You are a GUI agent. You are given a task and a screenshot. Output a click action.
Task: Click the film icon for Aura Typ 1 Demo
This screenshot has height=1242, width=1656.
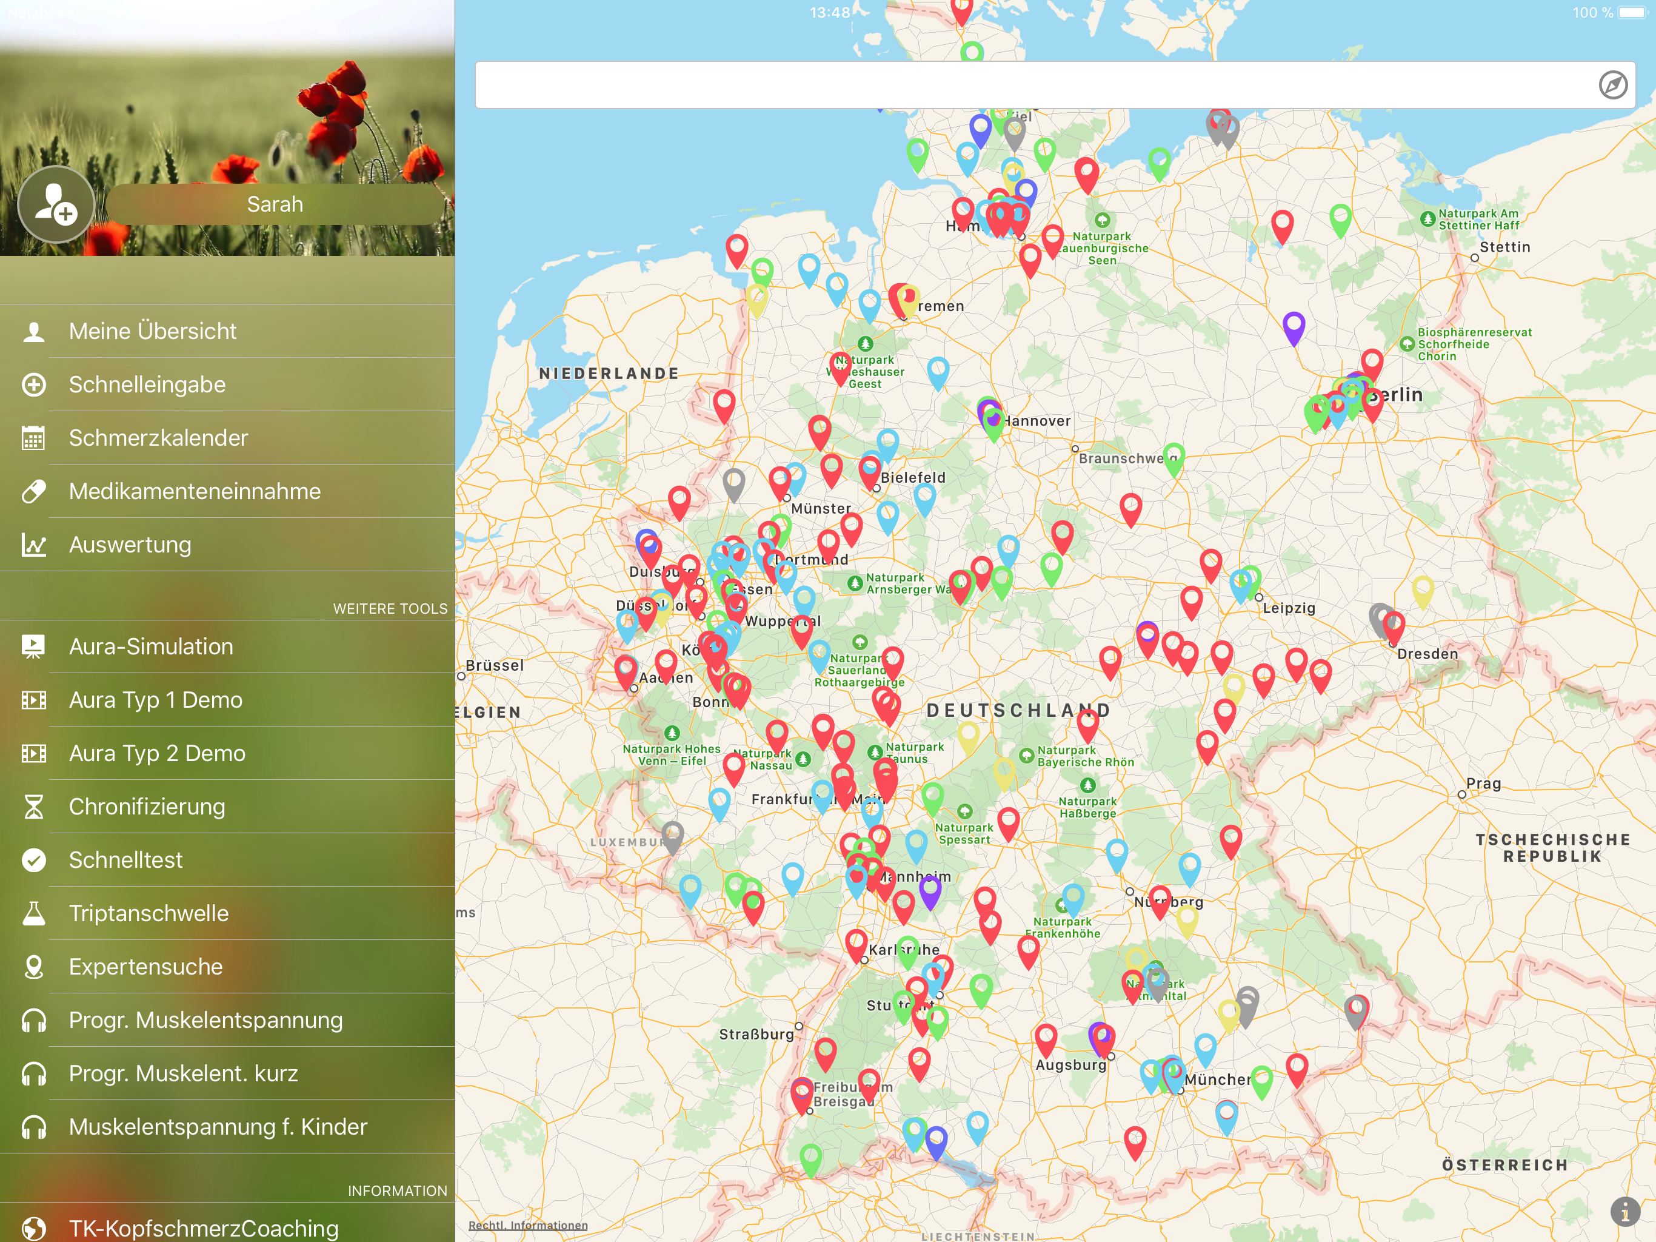tap(34, 700)
